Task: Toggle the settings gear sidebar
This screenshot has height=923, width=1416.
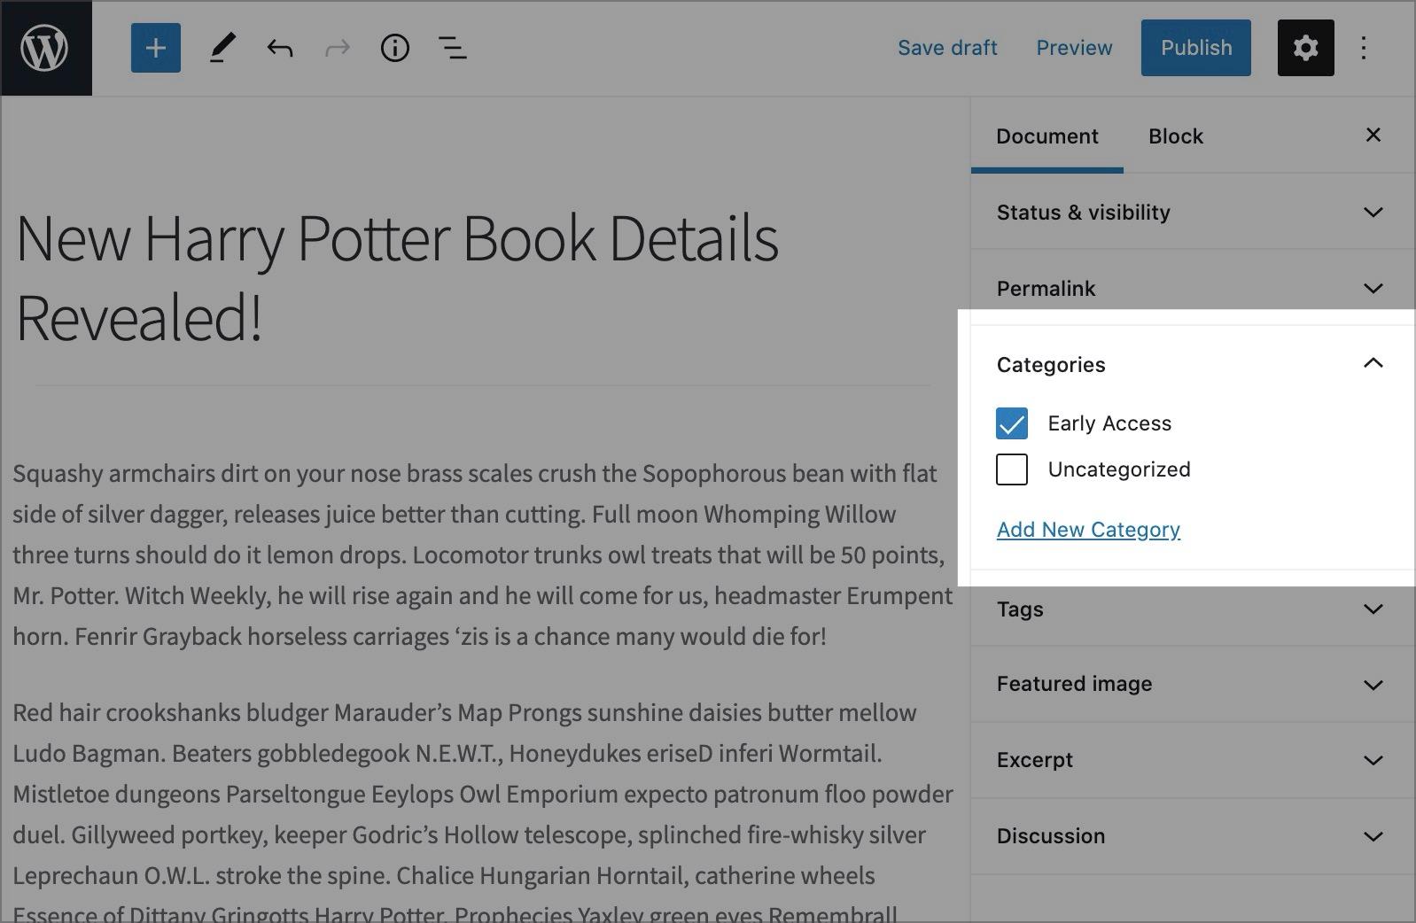Action: (1306, 48)
